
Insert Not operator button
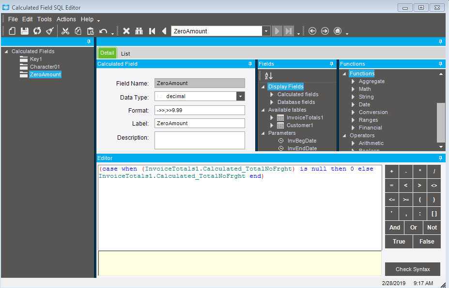click(x=432, y=228)
